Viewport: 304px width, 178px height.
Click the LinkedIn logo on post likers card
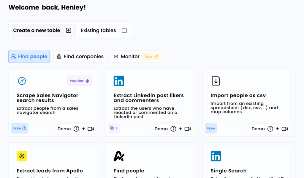point(119,81)
